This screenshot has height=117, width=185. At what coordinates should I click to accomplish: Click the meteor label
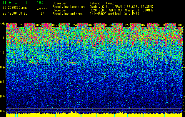coord(42,9)
